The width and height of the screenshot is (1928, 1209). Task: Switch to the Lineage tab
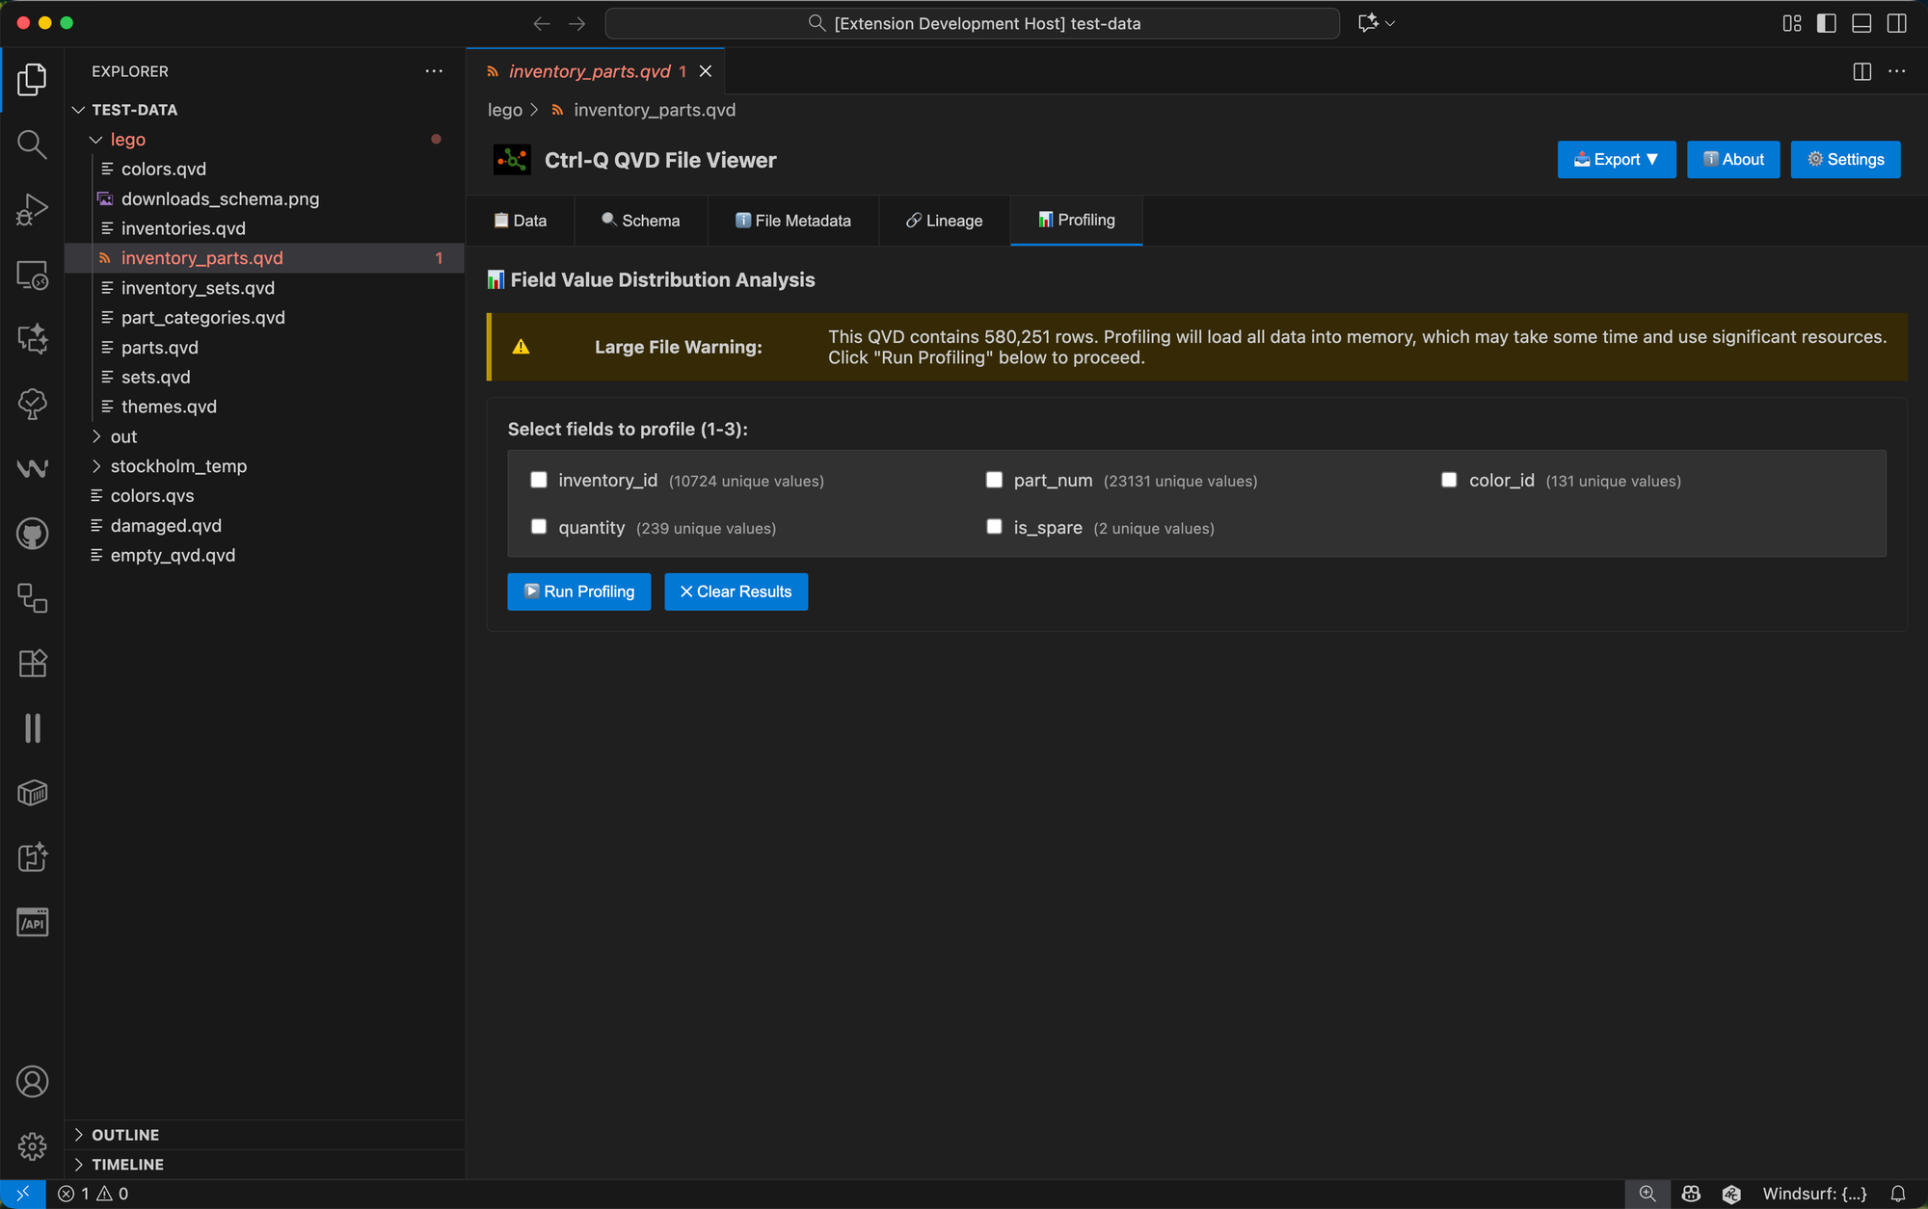(x=944, y=221)
